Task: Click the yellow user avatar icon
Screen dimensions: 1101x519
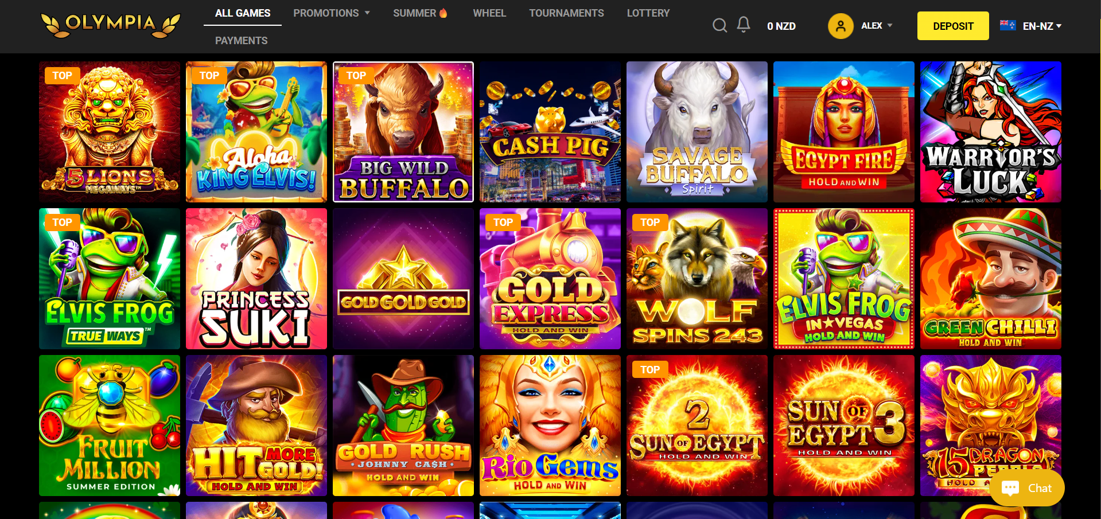Action: 841,26
